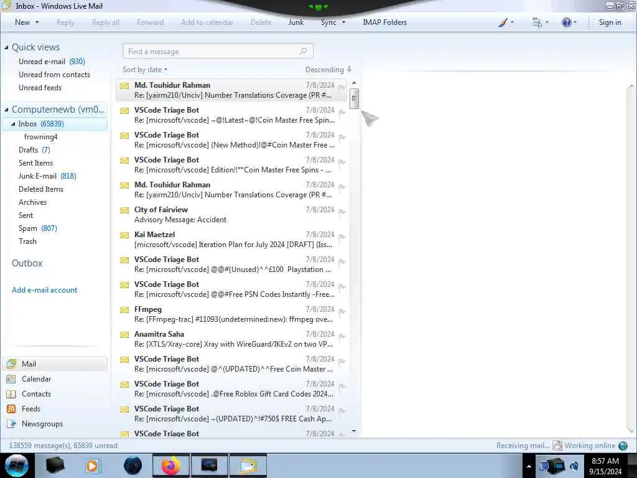637x478 pixels.
Task: Click the Calendar icon in bottom navigation
Action: (11, 379)
